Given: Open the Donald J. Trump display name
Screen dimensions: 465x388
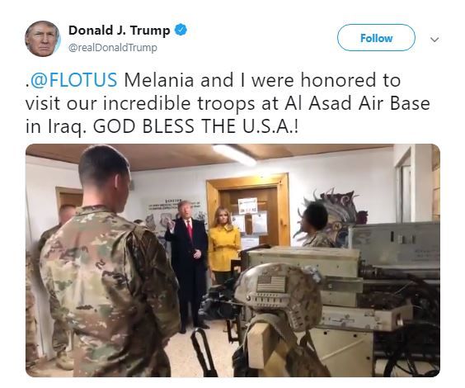Looking at the screenshot, I should [x=120, y=30].
